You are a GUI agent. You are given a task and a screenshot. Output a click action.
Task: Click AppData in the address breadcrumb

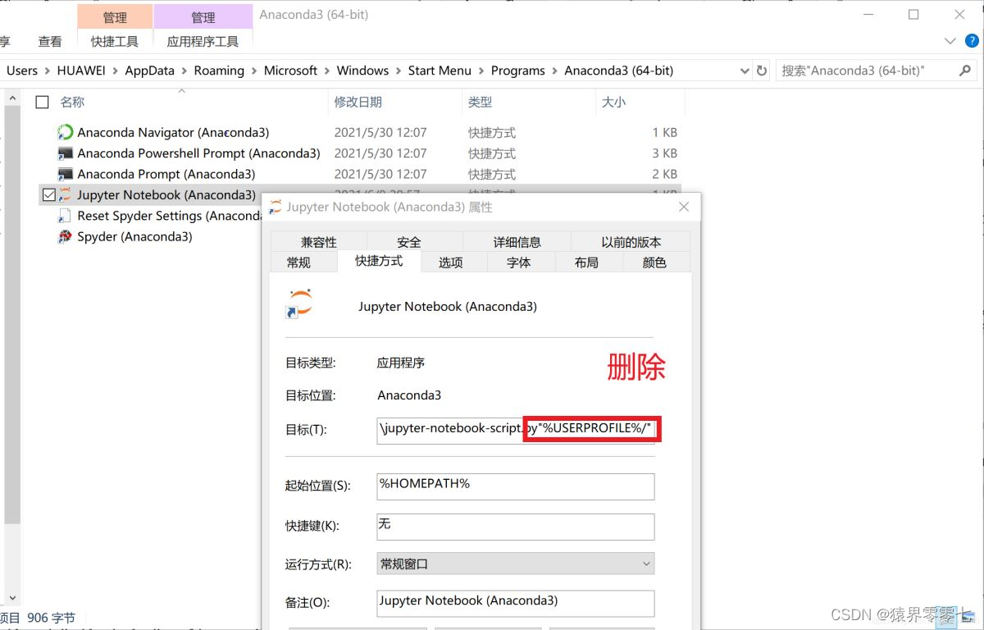point(149,71)
